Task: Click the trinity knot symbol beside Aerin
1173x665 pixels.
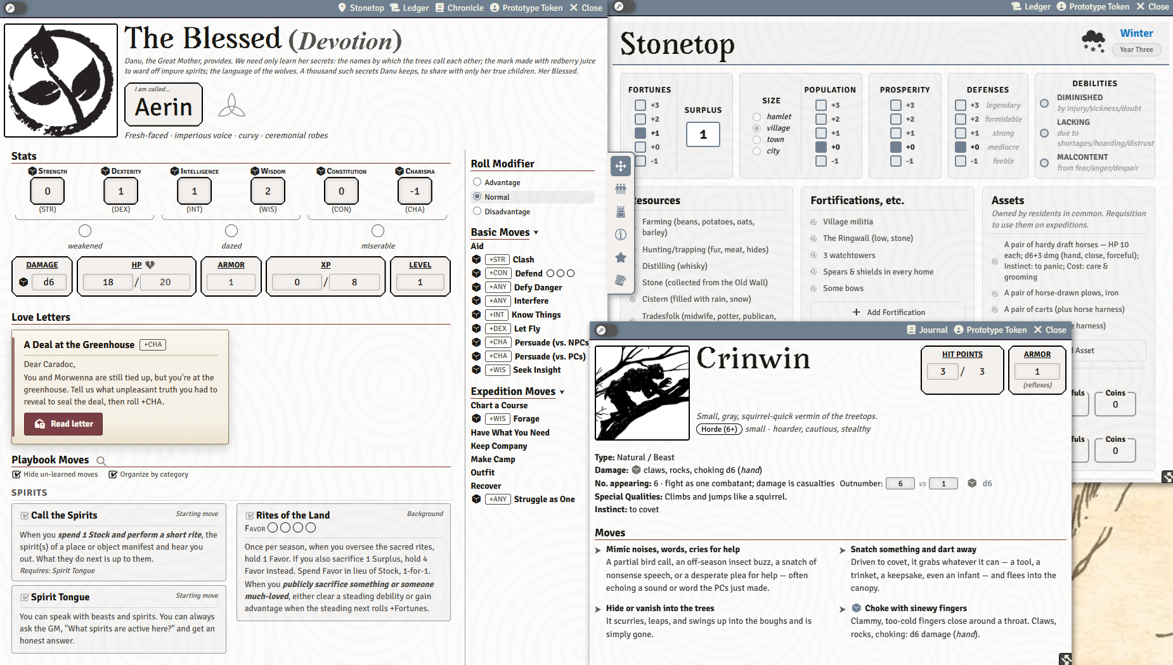Action: point(231,105)
